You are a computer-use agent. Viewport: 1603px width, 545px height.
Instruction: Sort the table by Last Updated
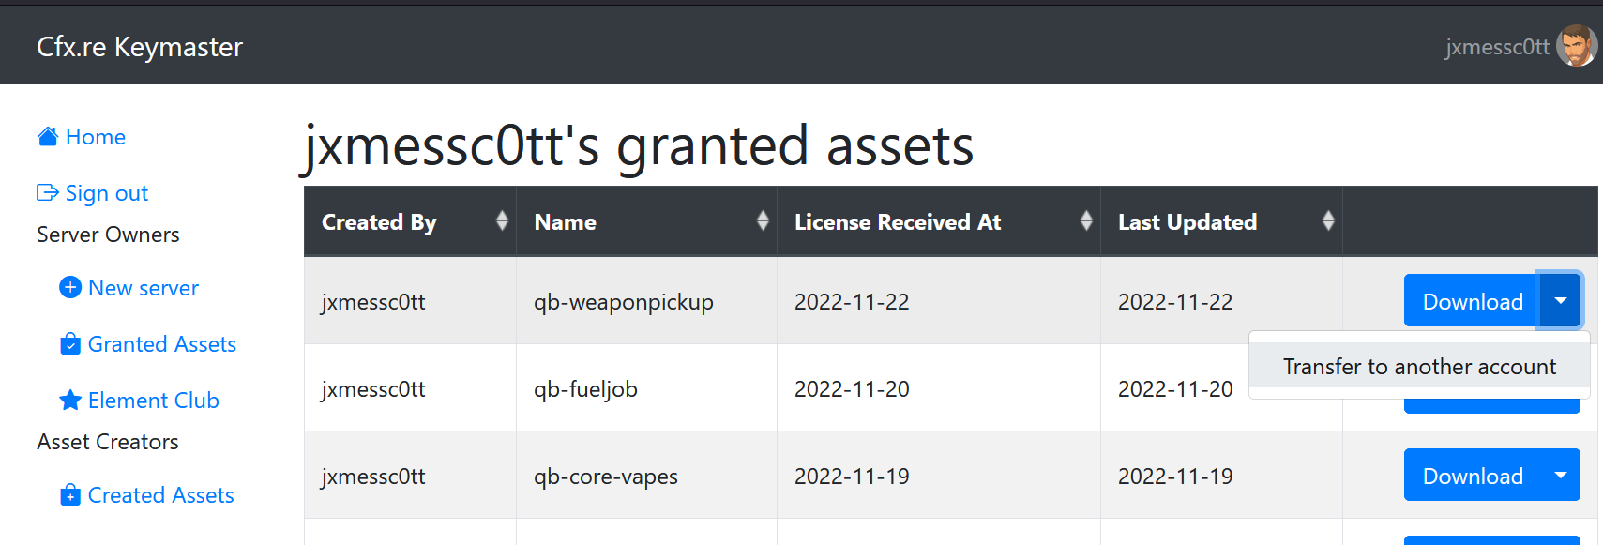click(1328, 220)
